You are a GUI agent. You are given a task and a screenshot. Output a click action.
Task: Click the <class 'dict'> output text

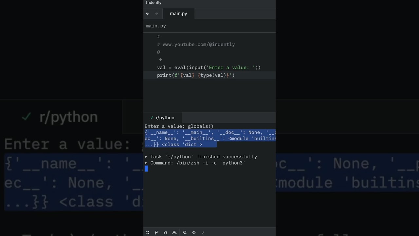pyautogui.click(x=182, y=145)
